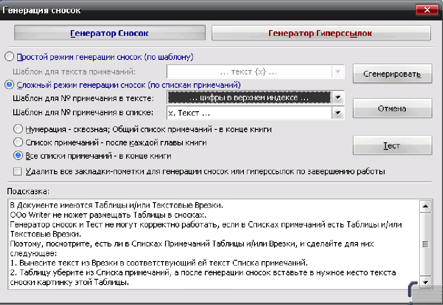443x305 pixels.
Task: Select Простой режим генерации сносок radio option
Action: (9, 57)
